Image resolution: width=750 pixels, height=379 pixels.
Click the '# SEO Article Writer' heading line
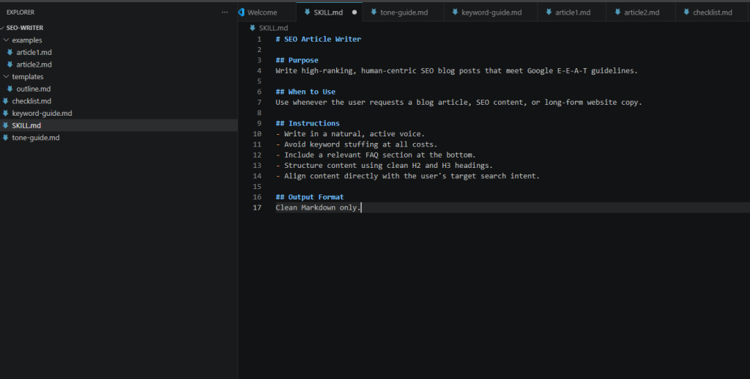pos(318,40)
